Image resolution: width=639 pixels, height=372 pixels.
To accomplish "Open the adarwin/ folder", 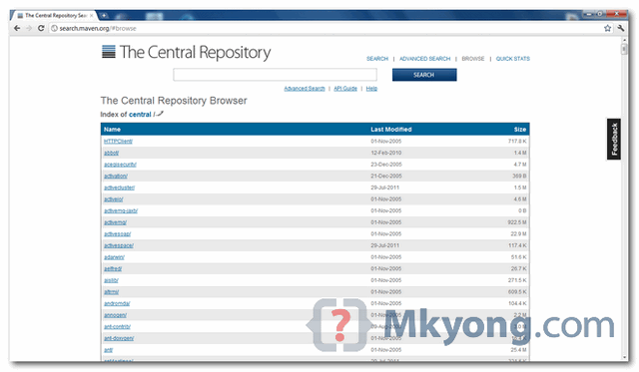I will click(114, 257).
